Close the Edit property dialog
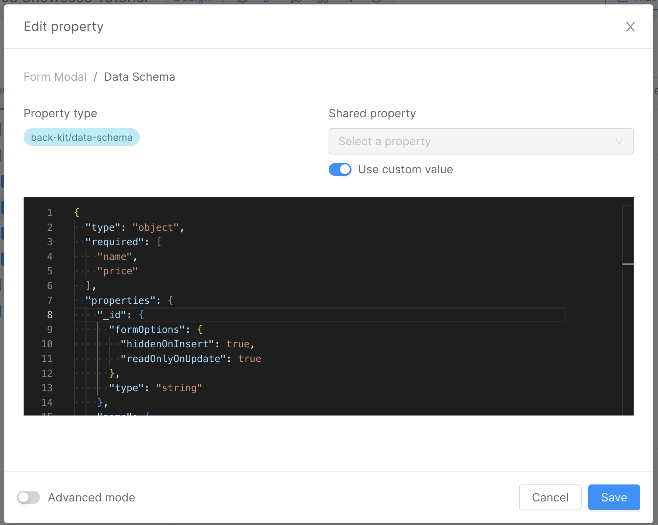Screen dimensions: 658x525 (630, 27)
